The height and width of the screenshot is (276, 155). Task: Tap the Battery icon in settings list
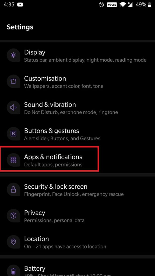(13, 271)
